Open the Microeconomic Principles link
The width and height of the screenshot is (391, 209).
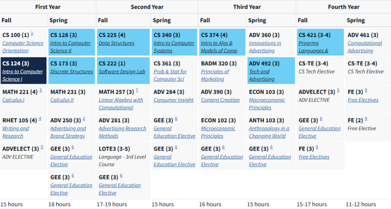218,132
